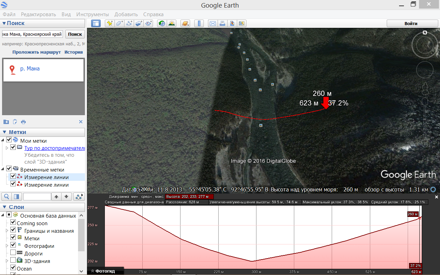Move selected item down with the arrow button
This screenshot has height=275, width=440.
pos(66,197)
